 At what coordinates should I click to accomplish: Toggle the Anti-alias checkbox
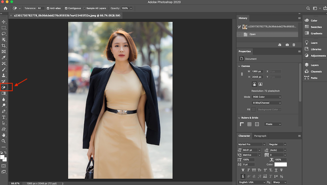pos(48,8)
